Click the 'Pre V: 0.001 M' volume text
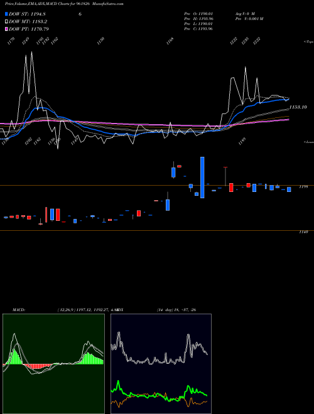This screenshot has width=314, height=414. pos(249,19)
